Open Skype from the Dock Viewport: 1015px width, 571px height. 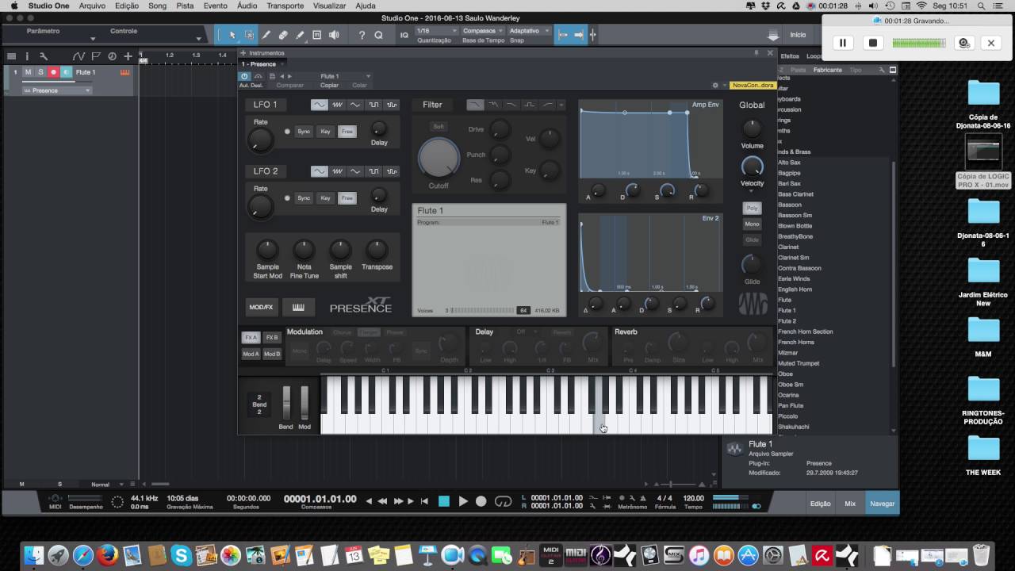point(181,555)
